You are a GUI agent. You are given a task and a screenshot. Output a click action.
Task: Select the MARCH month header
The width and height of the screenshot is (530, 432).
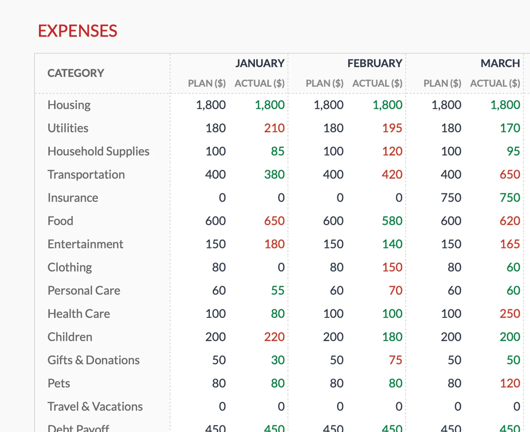point(500,63)
